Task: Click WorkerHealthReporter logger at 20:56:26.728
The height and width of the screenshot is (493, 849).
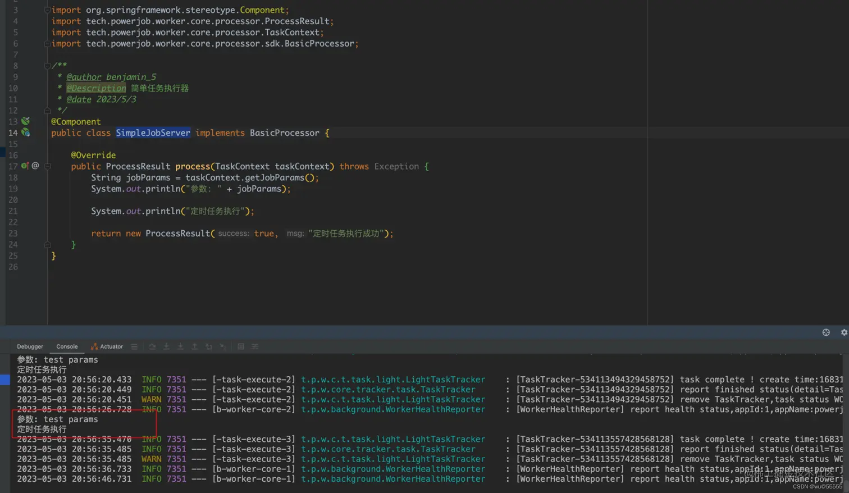Action: click(x=393, y=409)
